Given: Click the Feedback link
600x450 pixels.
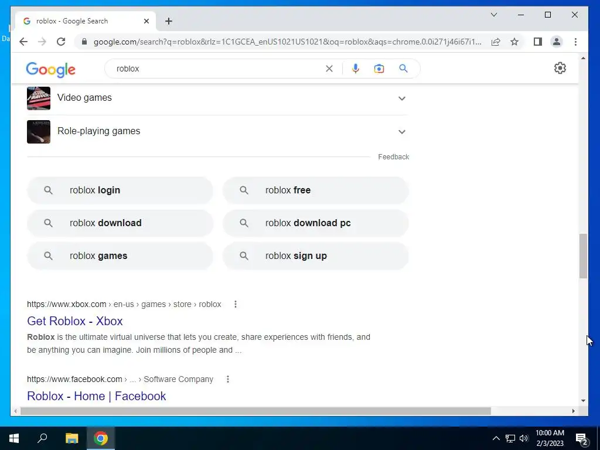Looking at the screenshot, I should [393, 157].
